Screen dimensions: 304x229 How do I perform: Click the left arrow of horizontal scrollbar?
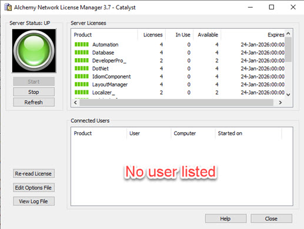(x=75, y=102)
